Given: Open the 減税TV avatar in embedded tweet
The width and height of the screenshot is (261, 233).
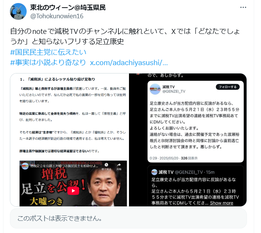Looking at the screenshot, I should point(155,89).
